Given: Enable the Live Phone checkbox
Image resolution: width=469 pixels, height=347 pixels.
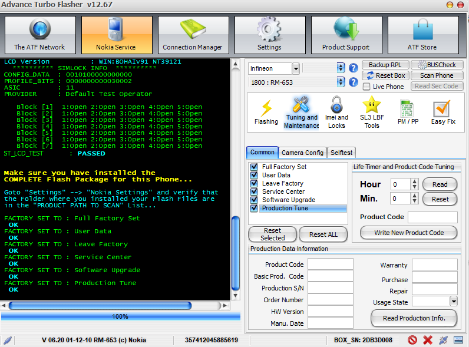Looking at the screenshot, I should [x=366, y=87].
